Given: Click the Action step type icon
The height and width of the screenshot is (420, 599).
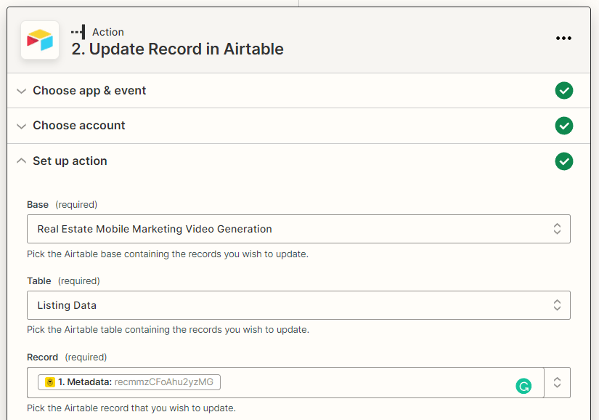Looking at the screenshot, I should (80, 31).
